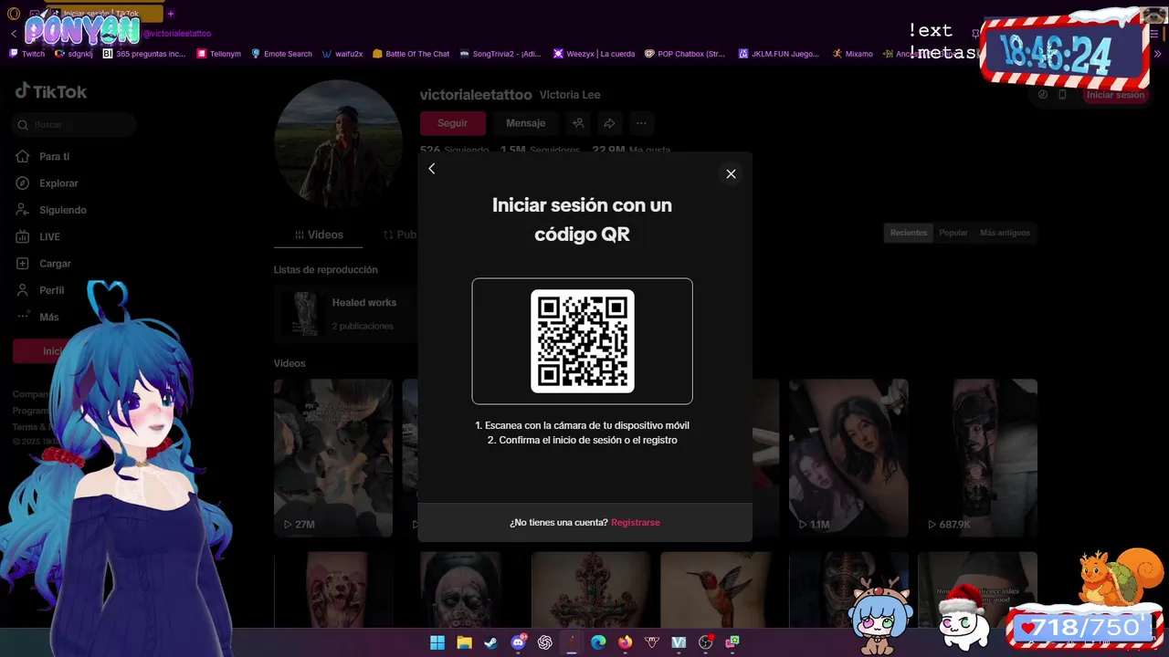The image size is (1169, 657).
Task: Open Firefox from the taskbar
Action: point(625,642)
